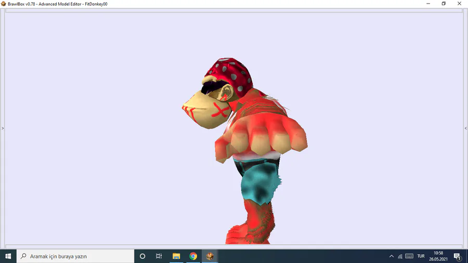
Task: Open Cortana circle icon on taskbar
Action: [x=142, y=256]
